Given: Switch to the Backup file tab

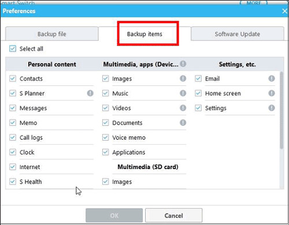Looking at the screenshot, I should pos(52,34).
